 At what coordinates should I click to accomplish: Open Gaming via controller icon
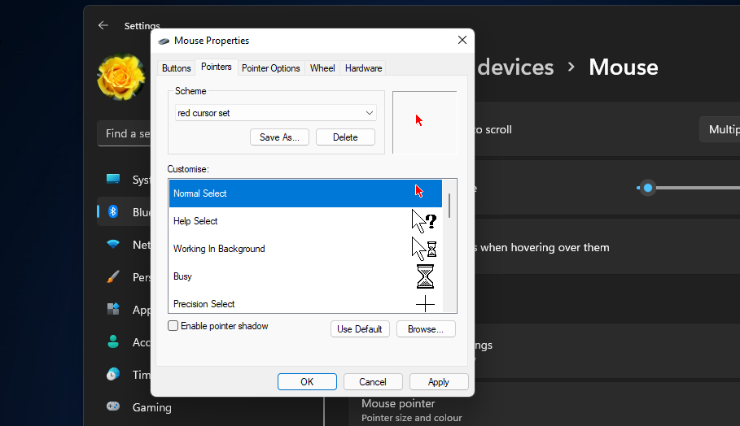113,406
